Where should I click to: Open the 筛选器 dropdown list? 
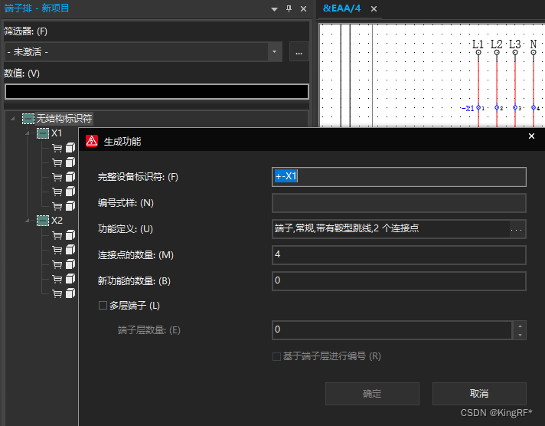[276, 52]
